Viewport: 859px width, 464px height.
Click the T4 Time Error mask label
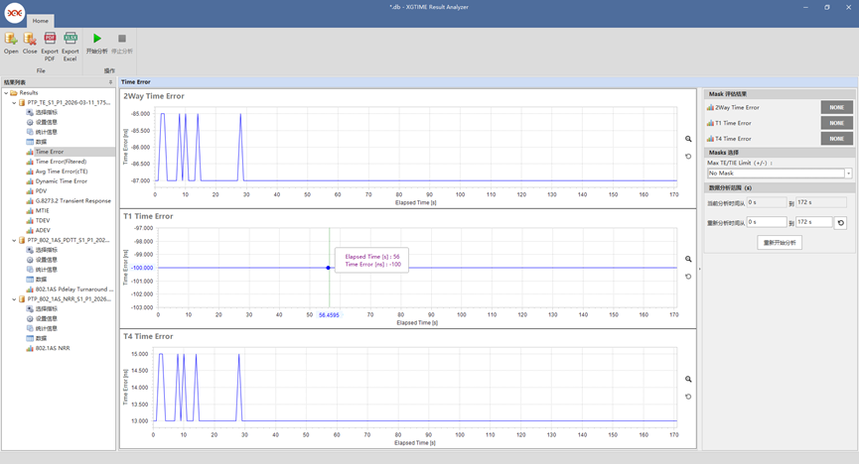[x=733, y=139]
